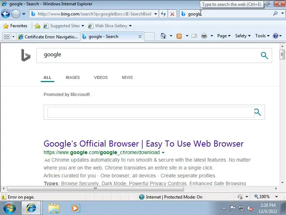
Task: Expand the arrow beside the Chrome URL
Action: [x=163, y=153]
